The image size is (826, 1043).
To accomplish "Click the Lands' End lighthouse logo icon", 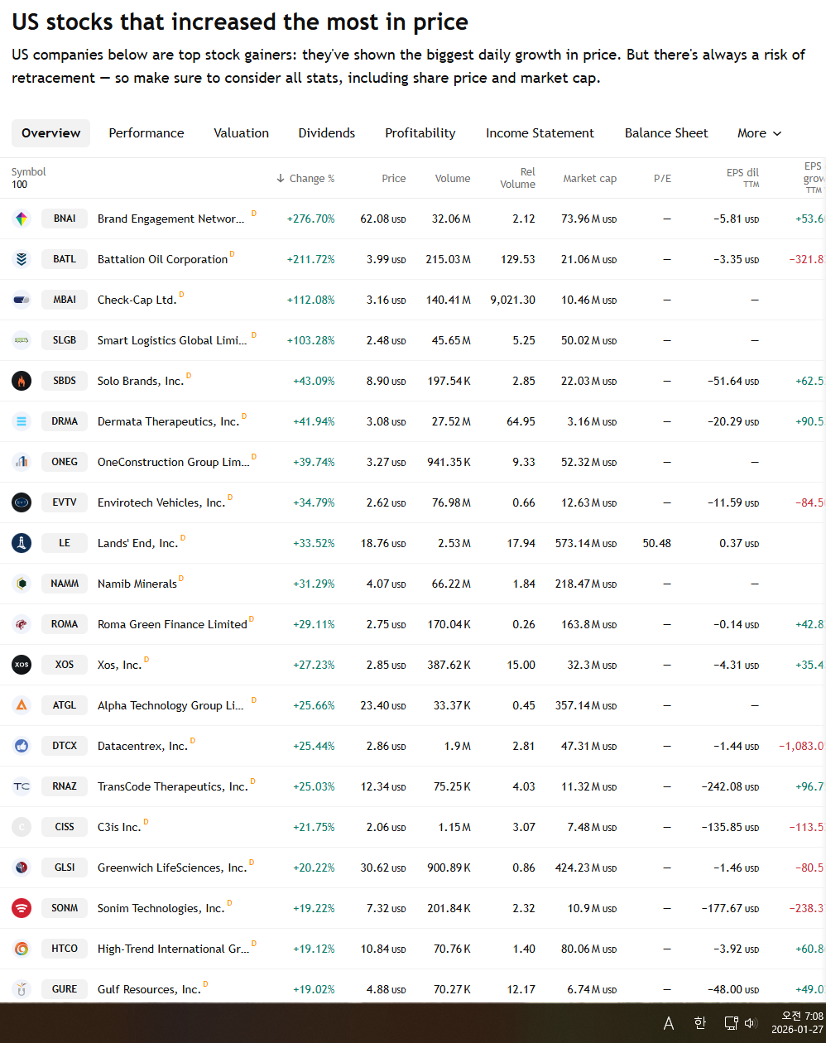I will click(22, 543).
